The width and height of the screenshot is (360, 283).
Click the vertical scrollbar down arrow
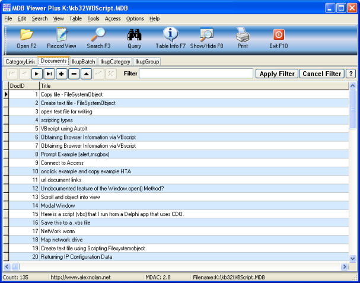point(353,259)
